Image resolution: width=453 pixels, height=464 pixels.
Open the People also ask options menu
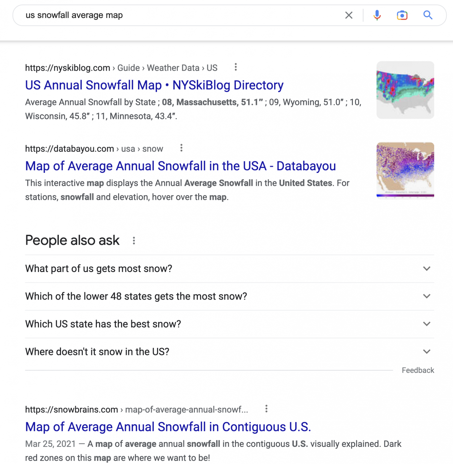point(134,240)
